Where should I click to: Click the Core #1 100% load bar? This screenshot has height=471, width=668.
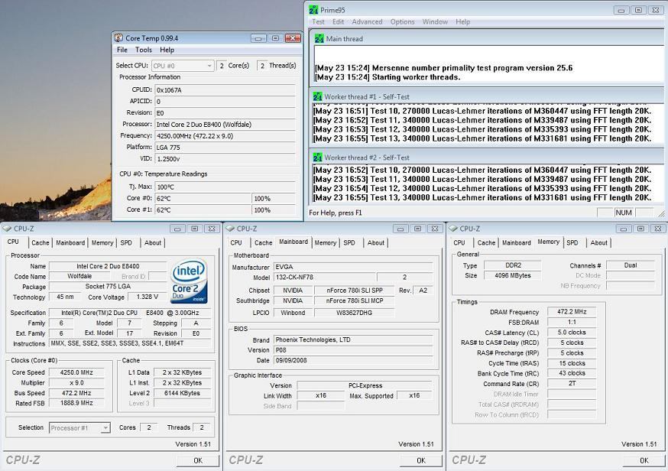coord(274,210)
